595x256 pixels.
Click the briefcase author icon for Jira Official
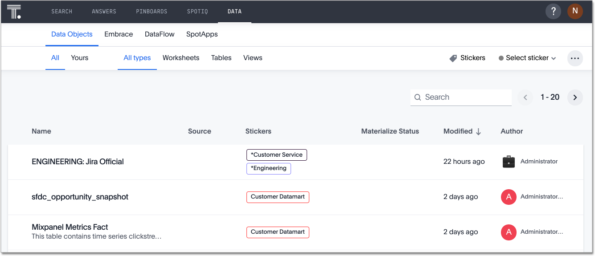509,162
